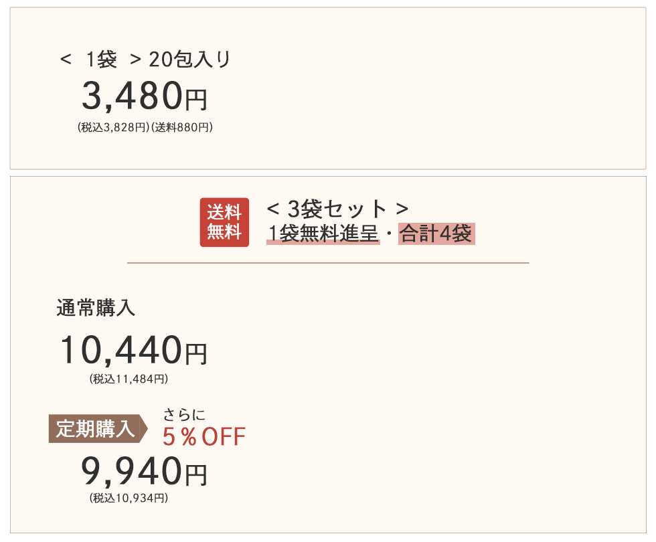Click the horizontal divider under 3袋セット

pyautogui.click(x=328, y=263)
